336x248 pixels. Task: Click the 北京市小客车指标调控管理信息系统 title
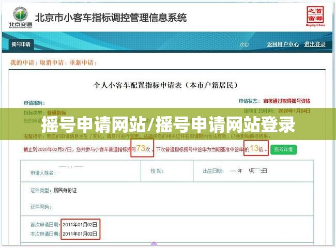[x=111, y=18]
